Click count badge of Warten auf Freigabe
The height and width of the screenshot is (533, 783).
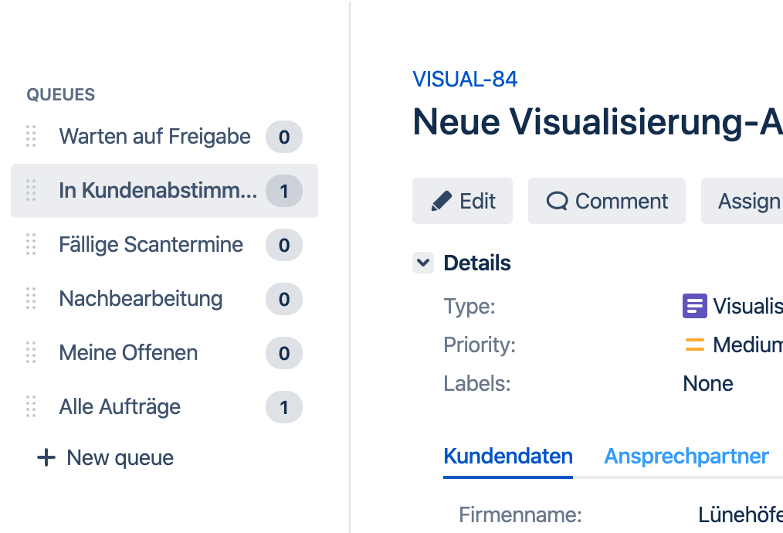pos(284,137)
